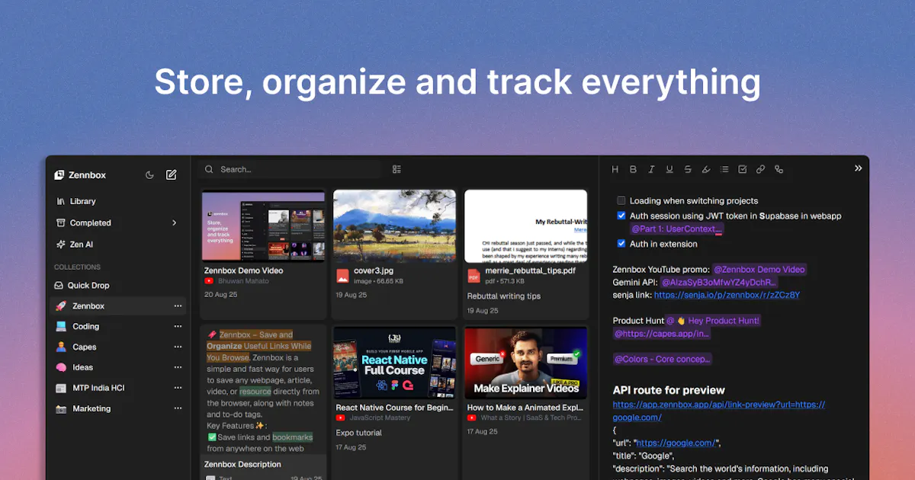The height and width of the screenshot is (480, 915).
Task: Open React Native Full Course thumbnail
Action: tap(394, 363)
